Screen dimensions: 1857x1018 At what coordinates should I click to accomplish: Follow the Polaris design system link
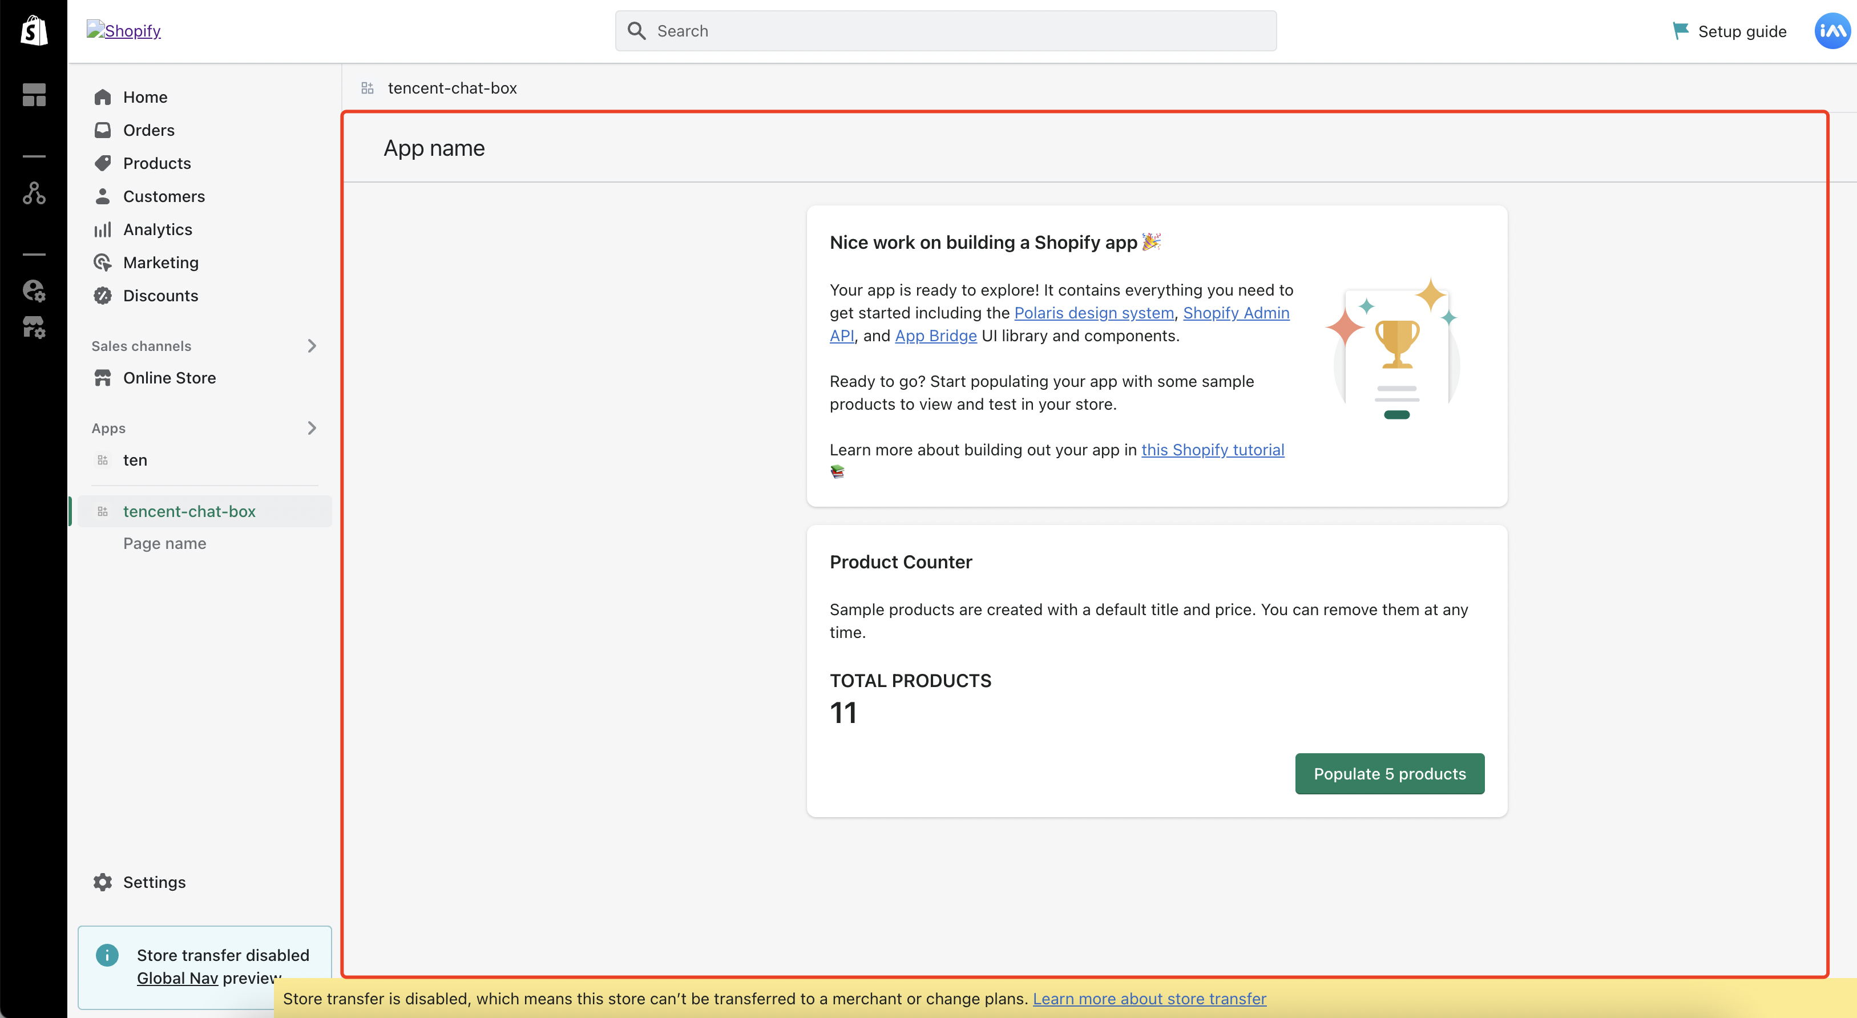click(1093, 313)
